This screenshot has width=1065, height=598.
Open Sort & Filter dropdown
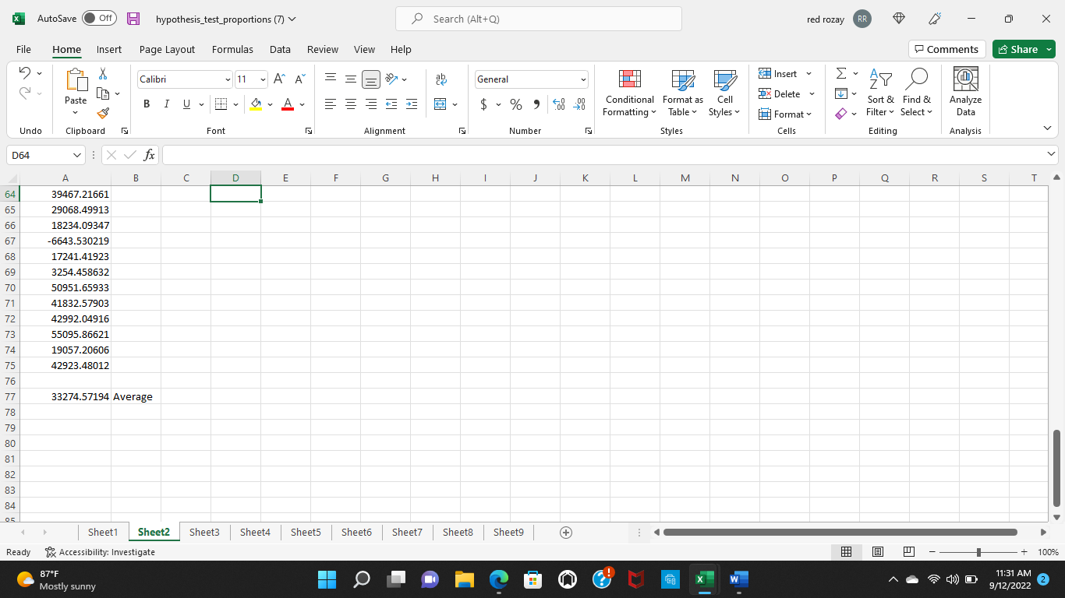click(x=881, y=93)
